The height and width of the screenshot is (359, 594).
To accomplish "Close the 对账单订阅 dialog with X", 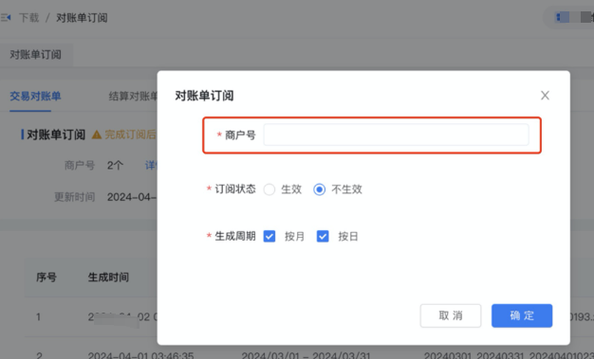I will 545,96.
